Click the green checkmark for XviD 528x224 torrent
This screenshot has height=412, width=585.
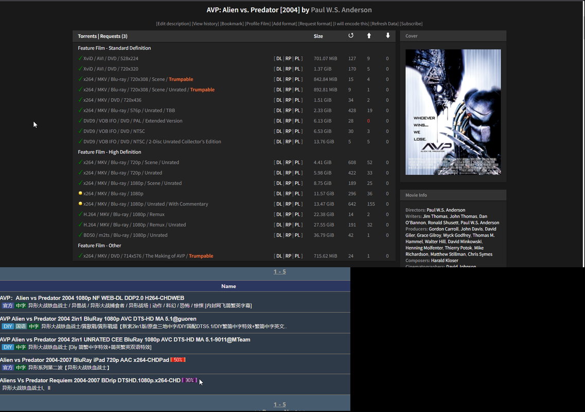coord(80,58)
